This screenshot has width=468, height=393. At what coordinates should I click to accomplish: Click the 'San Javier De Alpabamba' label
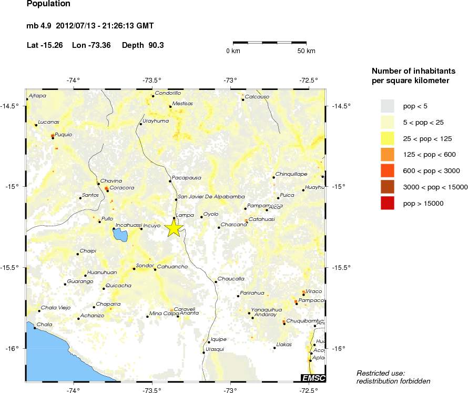tap(211, 197)
